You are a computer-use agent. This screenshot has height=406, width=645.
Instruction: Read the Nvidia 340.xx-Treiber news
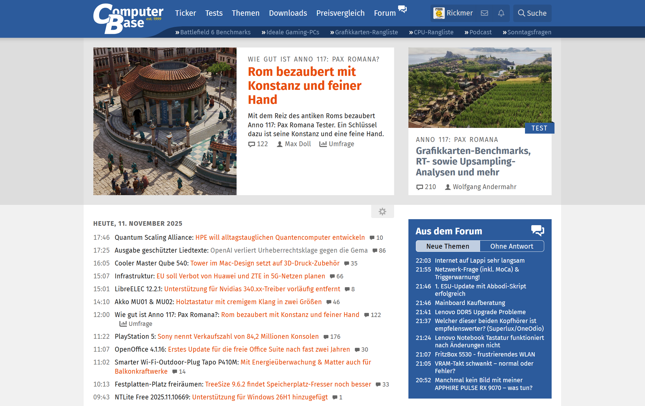tap(252, 289)
